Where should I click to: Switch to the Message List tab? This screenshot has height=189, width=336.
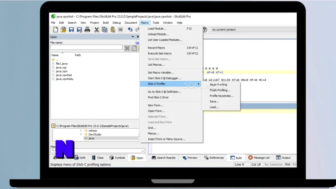click(x=259, y=158)
